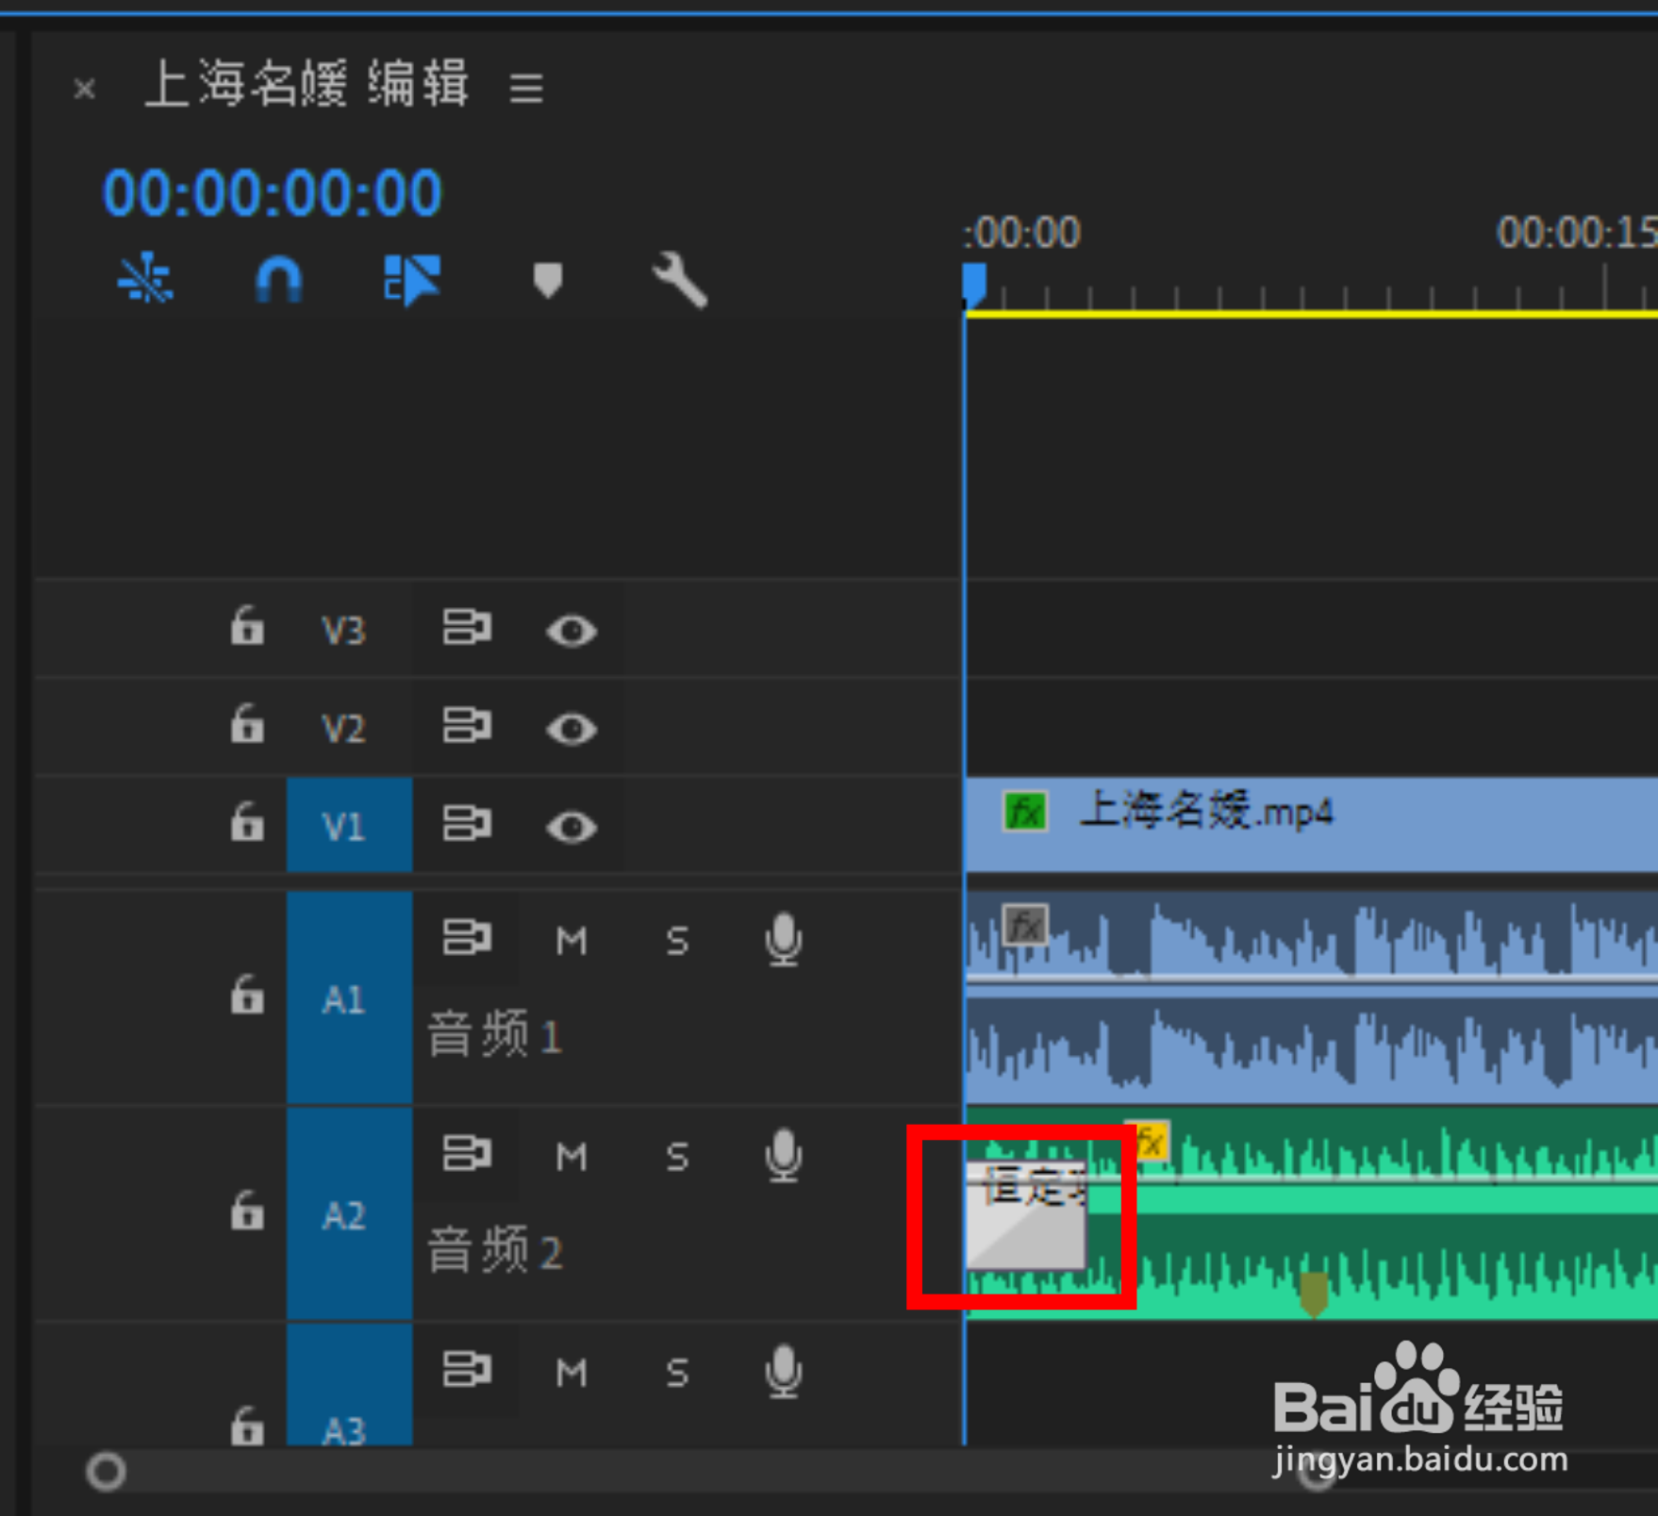Mute audio track A1
Viewport: 1658px width, 1516px height.
pyautogui.click(x=572, y=941)
